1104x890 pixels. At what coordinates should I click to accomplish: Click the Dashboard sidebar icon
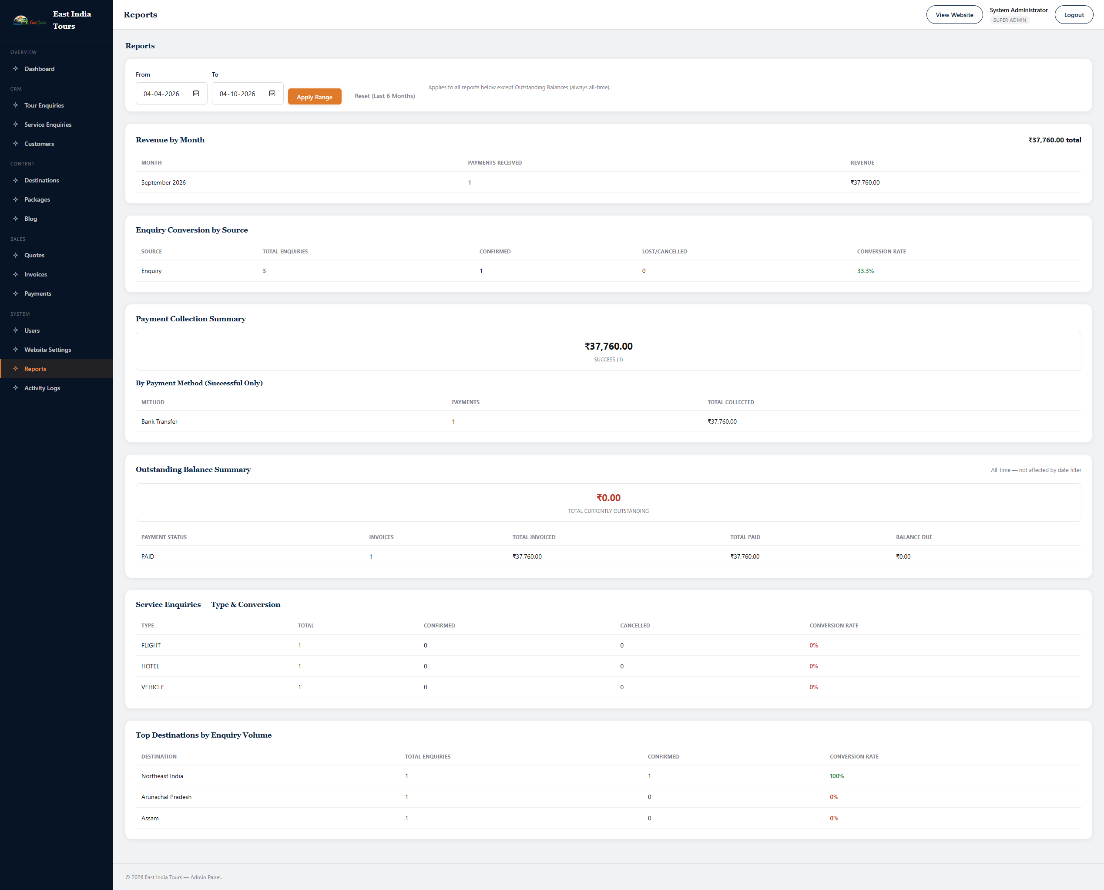(15, 69)
